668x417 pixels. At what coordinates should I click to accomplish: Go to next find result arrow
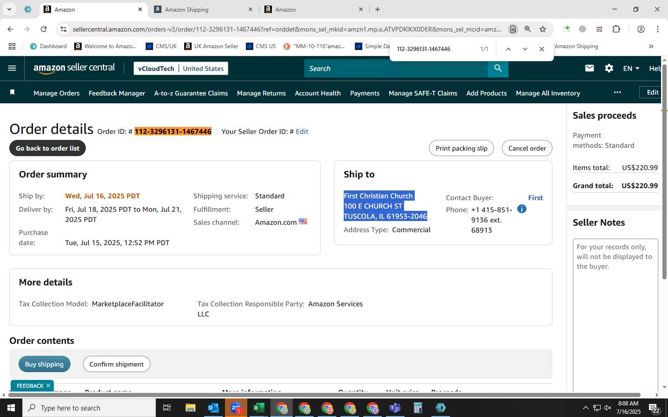(525, 49)
